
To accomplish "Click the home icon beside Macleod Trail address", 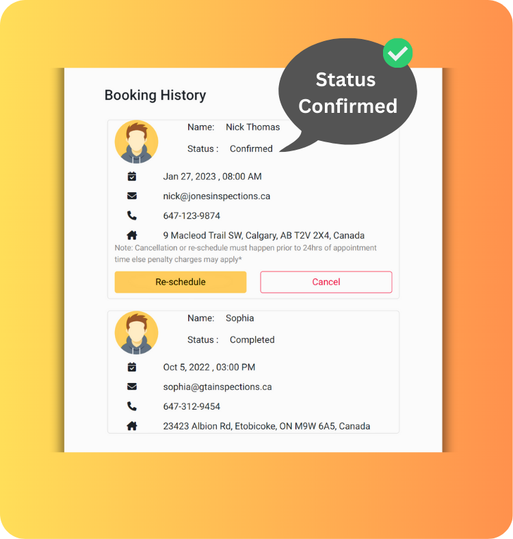I will (x=132, y=235).
